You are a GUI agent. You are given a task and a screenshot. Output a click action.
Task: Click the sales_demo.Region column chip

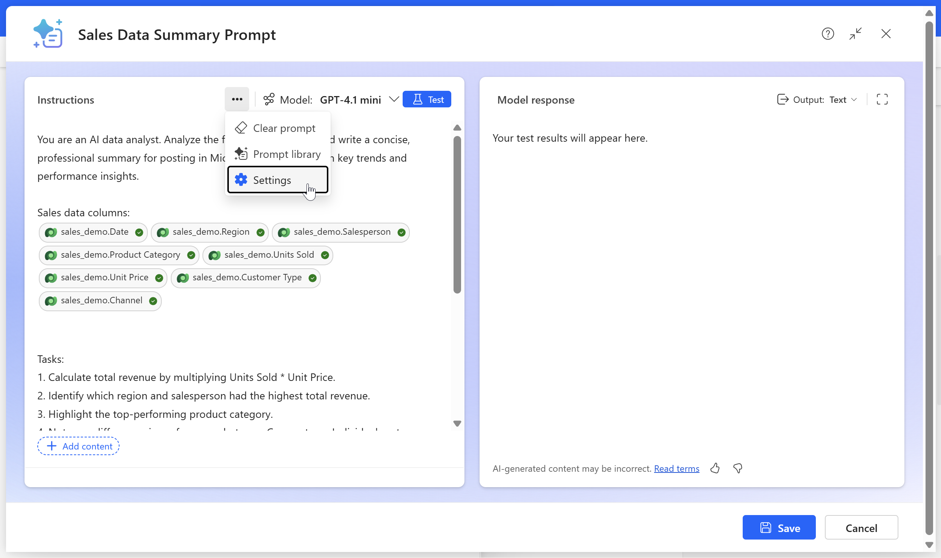[210, 232]
